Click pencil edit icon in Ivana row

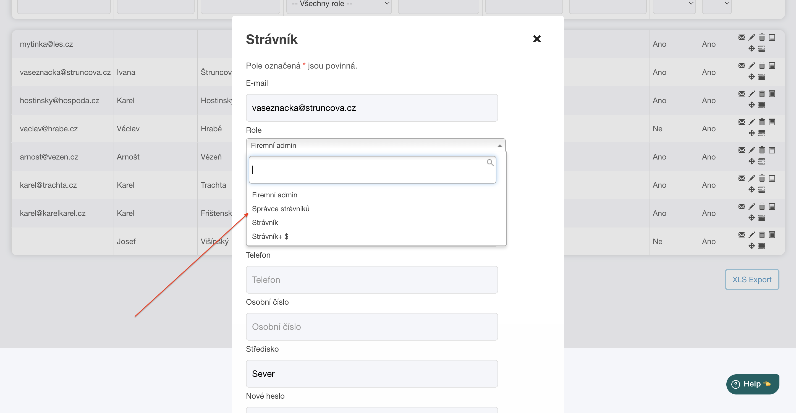[752, 66]
